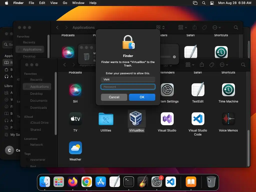Open the Voice Memos app icon
The width and height of the screenshot is (256, 192).
point(228,119)
